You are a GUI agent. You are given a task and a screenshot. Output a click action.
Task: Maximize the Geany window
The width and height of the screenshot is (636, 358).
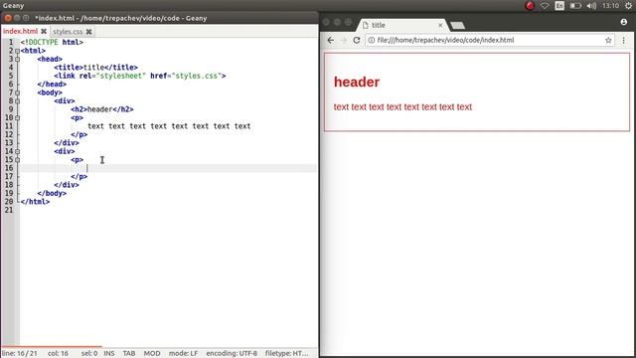[x=26, y=18]
